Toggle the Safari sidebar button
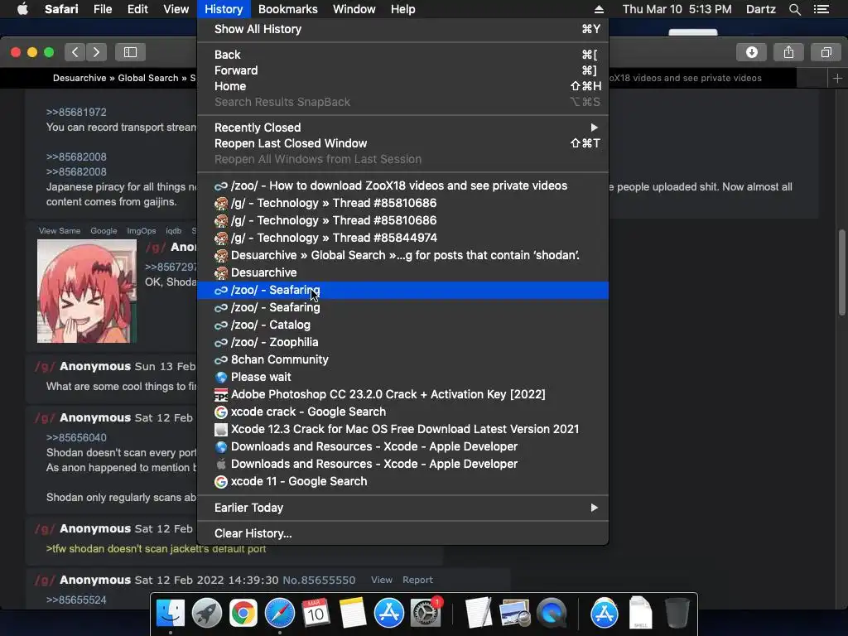Viewport: 848px width, 636px height. point(130,52)
